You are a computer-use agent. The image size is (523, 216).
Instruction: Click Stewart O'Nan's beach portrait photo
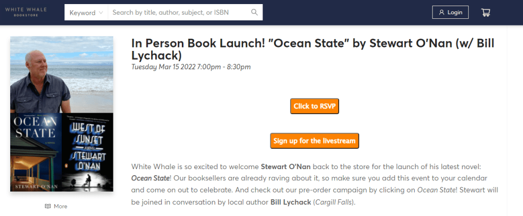(x=61, y=74)
